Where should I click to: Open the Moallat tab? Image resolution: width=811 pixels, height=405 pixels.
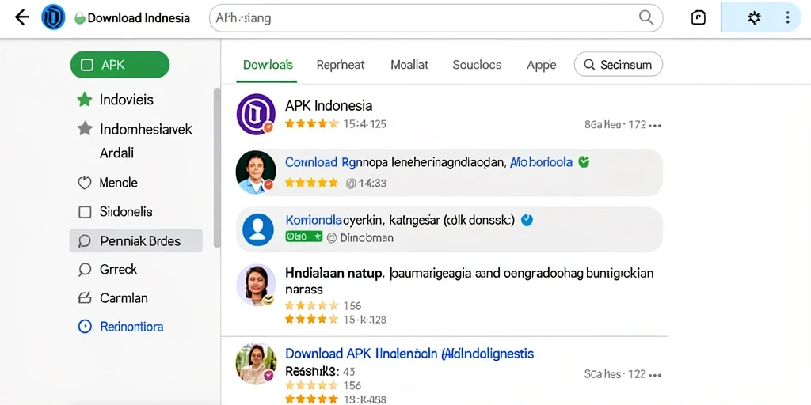click(409, 65)
